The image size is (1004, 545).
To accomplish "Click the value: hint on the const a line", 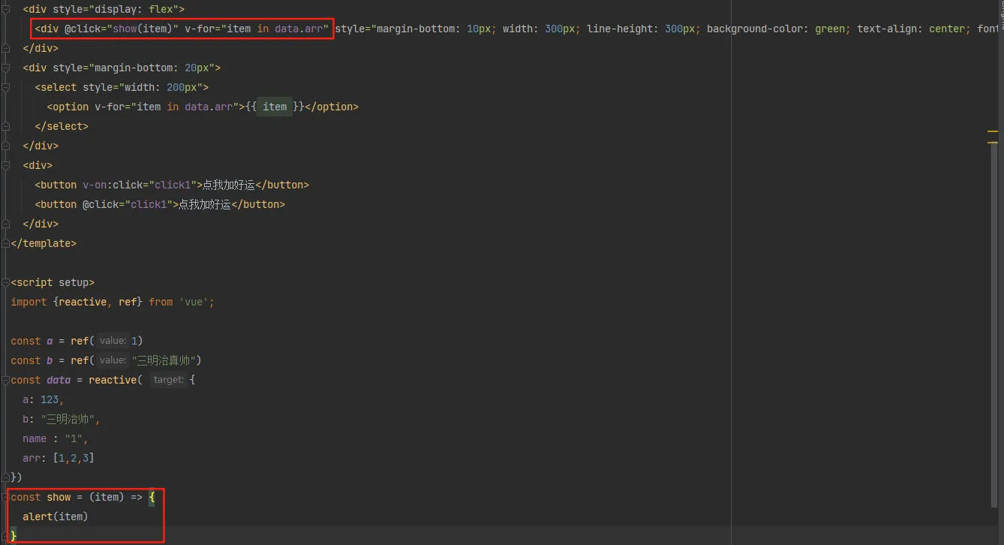I will (x=113, y=341).
